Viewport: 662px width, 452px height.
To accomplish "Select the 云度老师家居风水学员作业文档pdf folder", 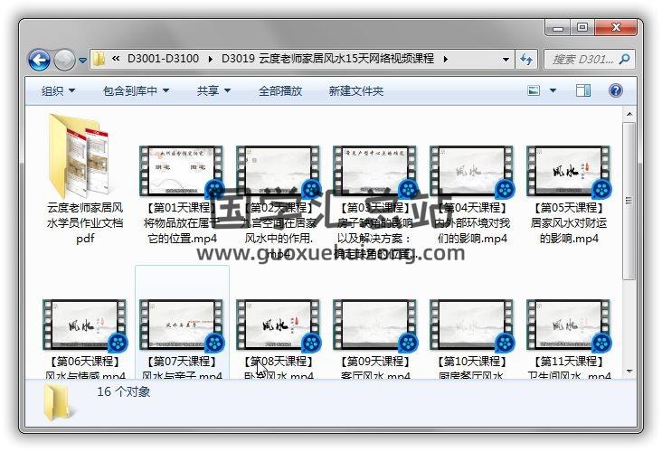I will tap(80, 155).
